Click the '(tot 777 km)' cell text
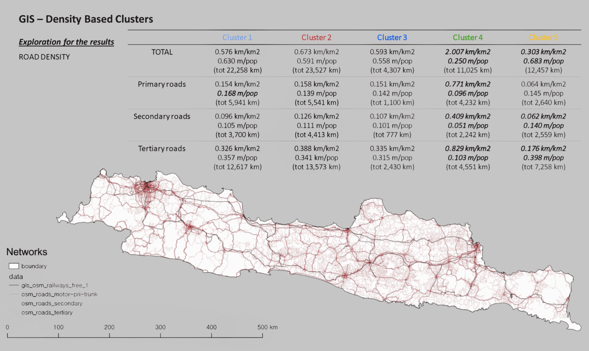The image size is (589, 351). (x=392, y=135)
